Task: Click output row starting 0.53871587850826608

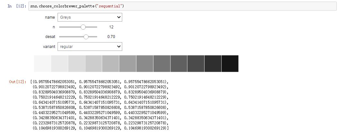Action: (100, 108)
